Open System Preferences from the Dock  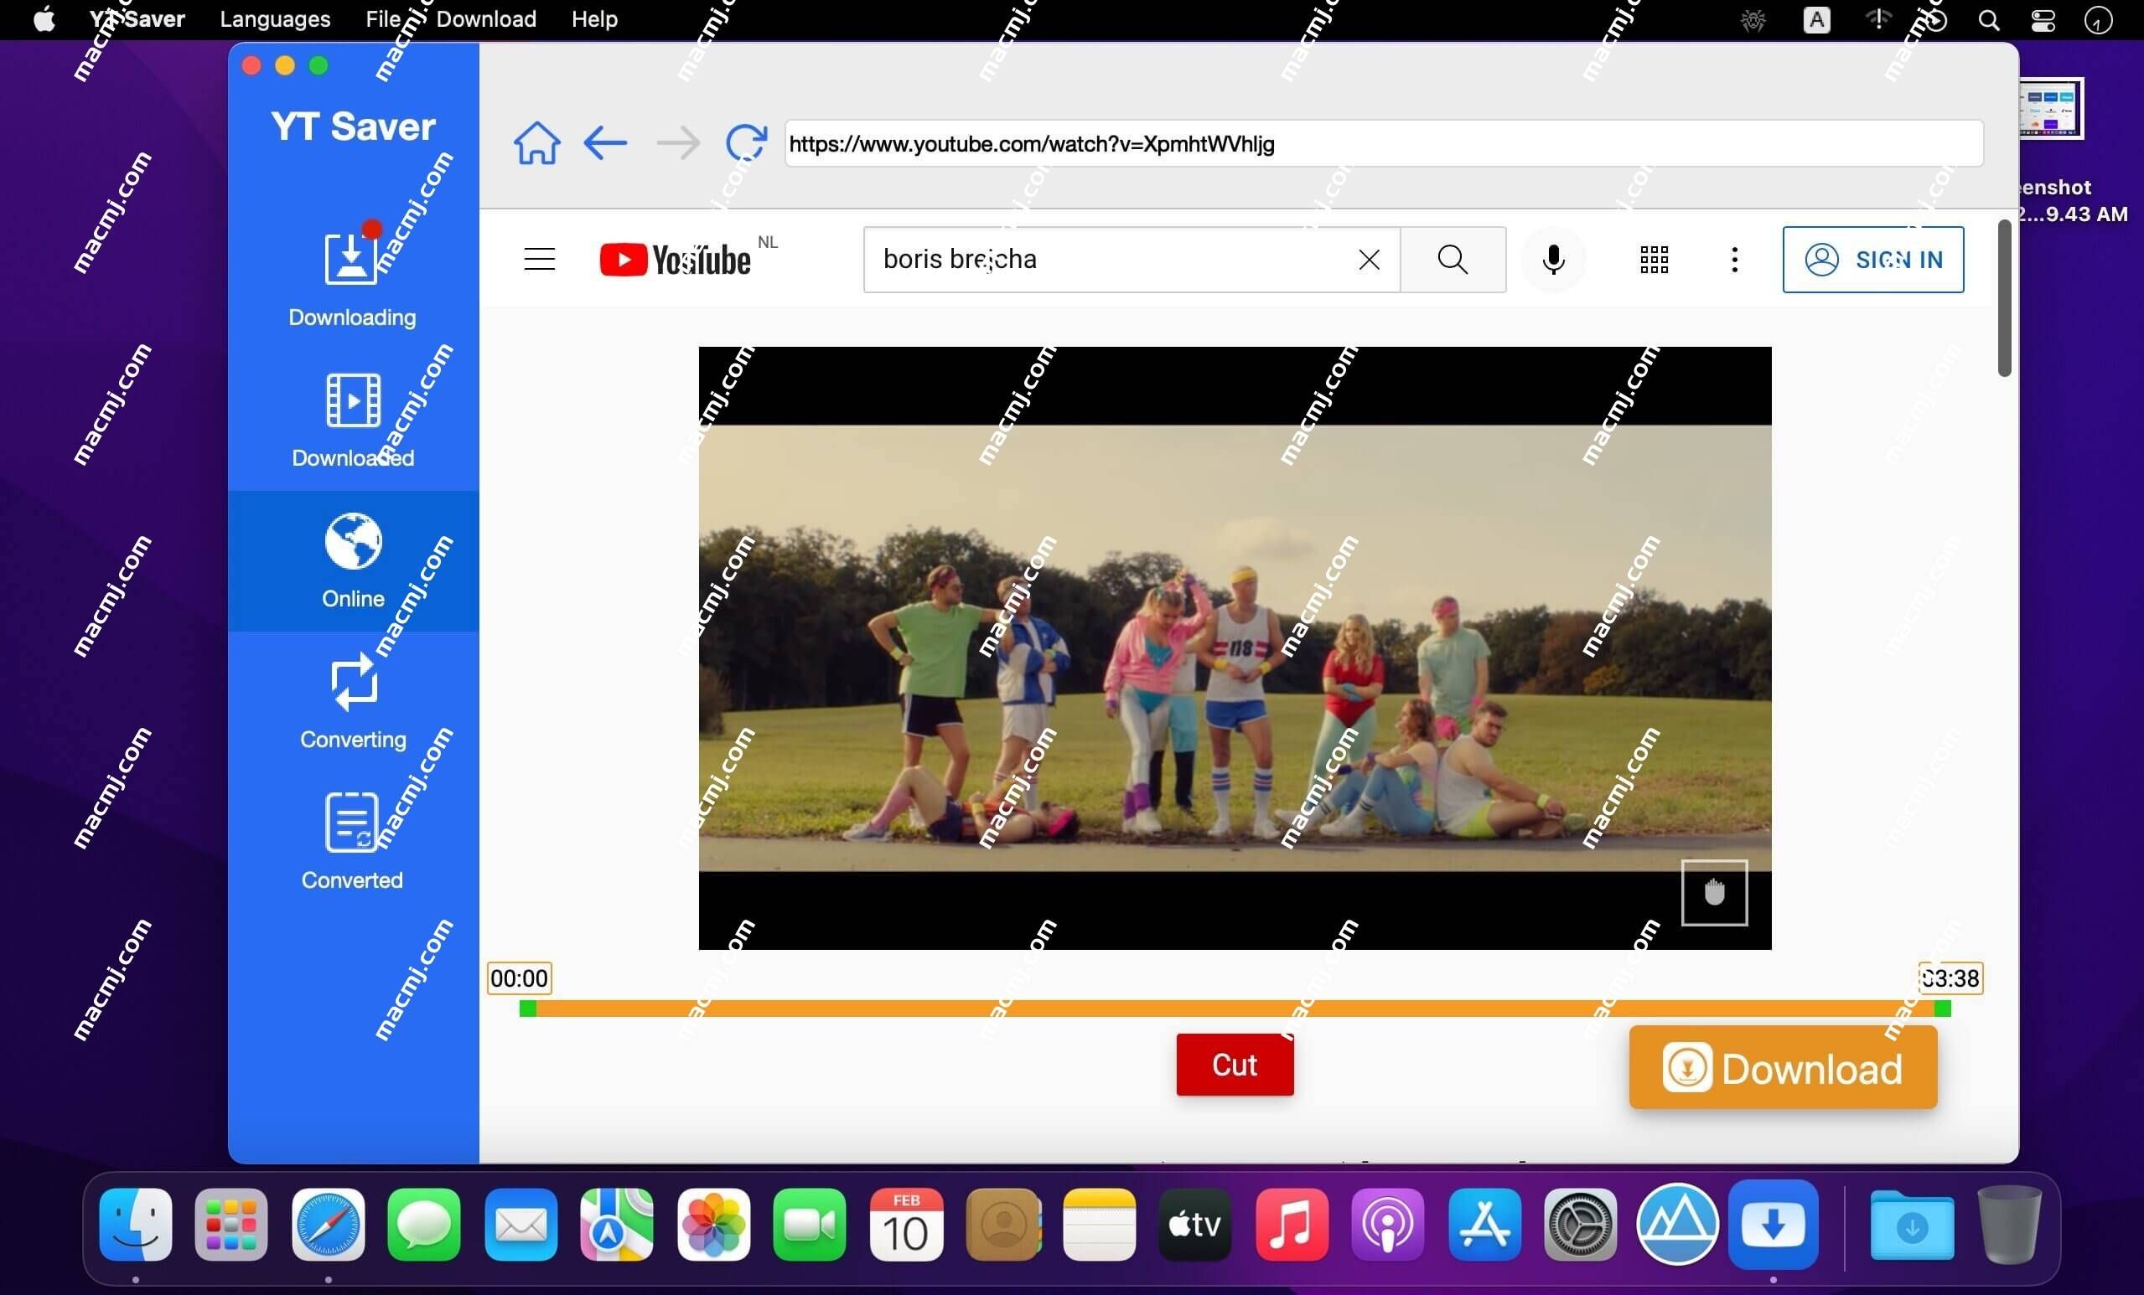[1580, 1225]
